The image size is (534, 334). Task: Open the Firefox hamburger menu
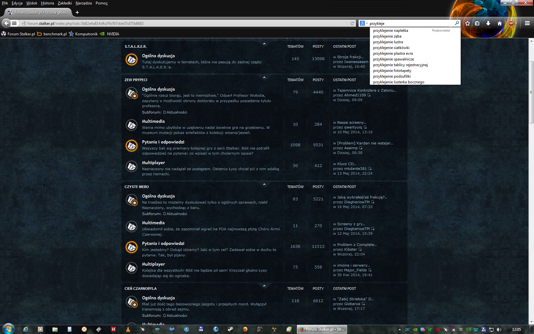click(x=527, y=23)
